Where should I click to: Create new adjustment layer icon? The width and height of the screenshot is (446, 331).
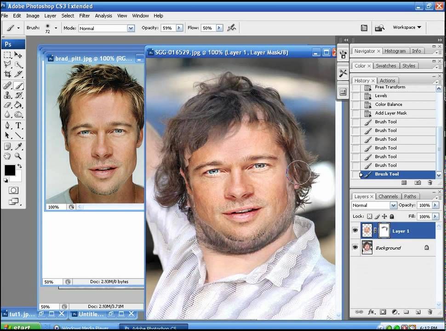[x=395, y=312]
